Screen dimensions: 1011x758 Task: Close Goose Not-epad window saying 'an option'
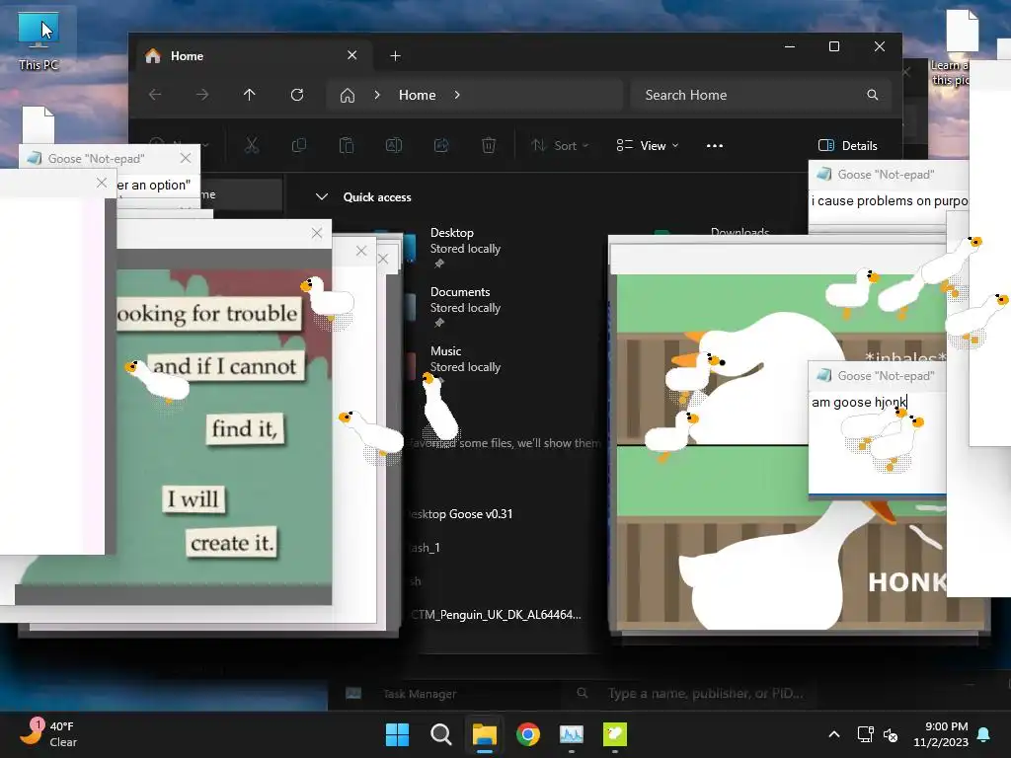point(186,158)
